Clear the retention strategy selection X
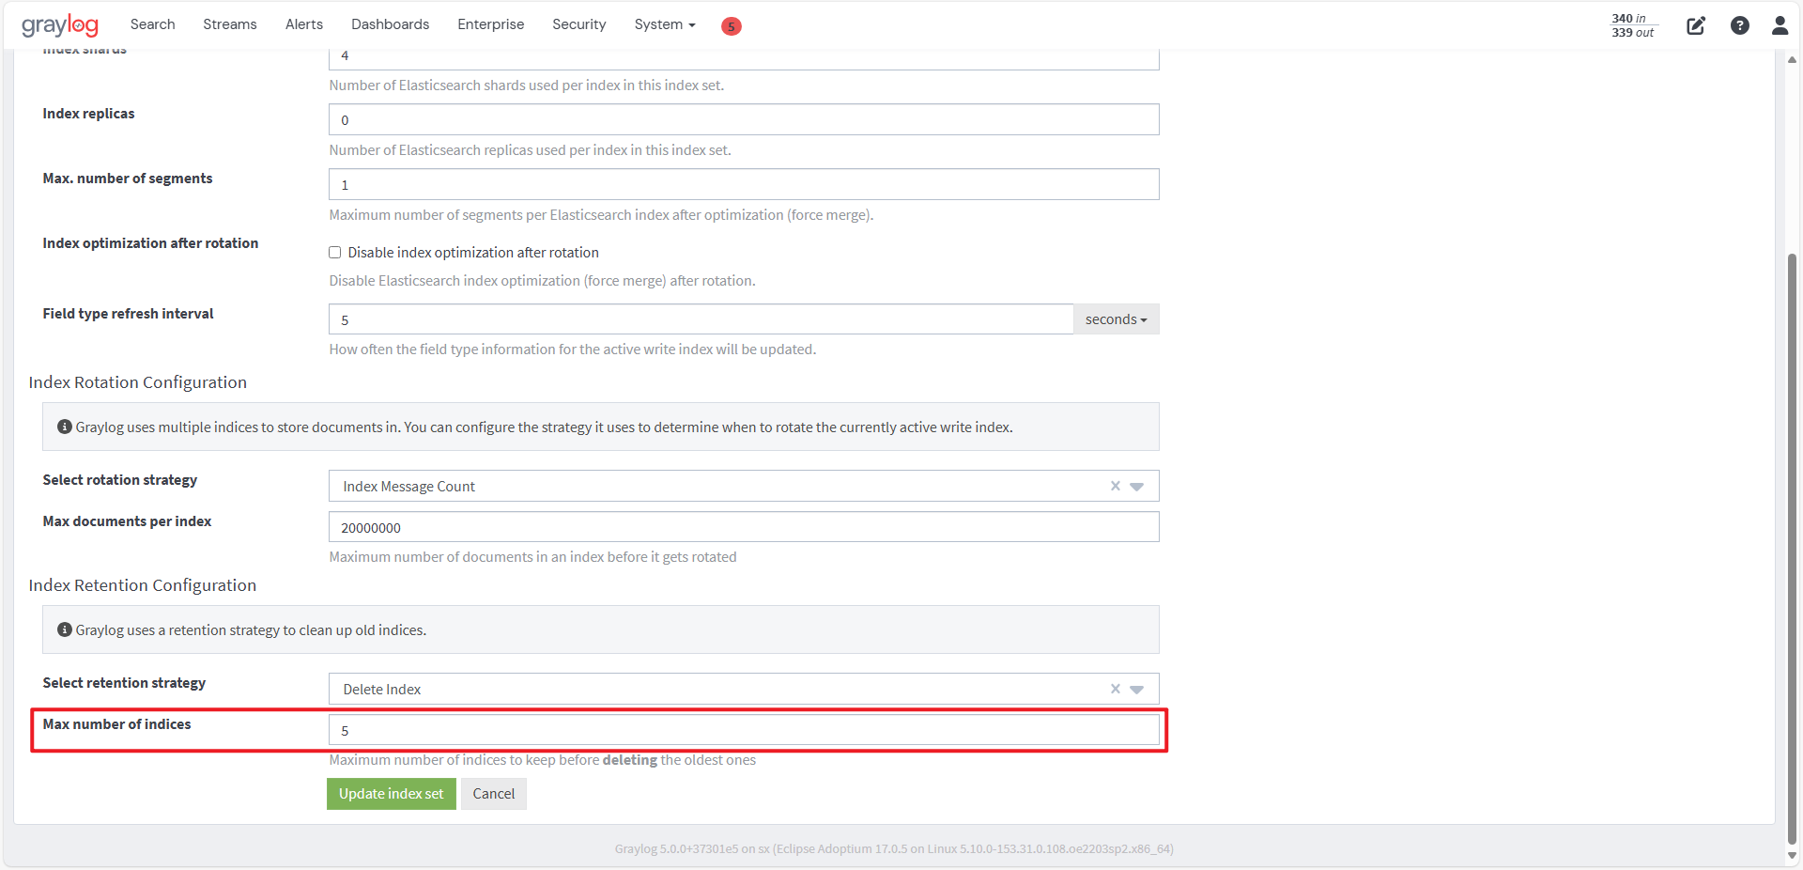Screen dimensions: 1803x870 coord(1115,689)
